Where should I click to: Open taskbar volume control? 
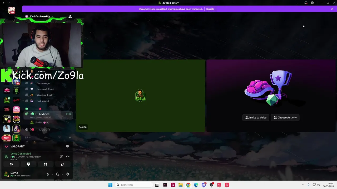(x=318, y=185)
